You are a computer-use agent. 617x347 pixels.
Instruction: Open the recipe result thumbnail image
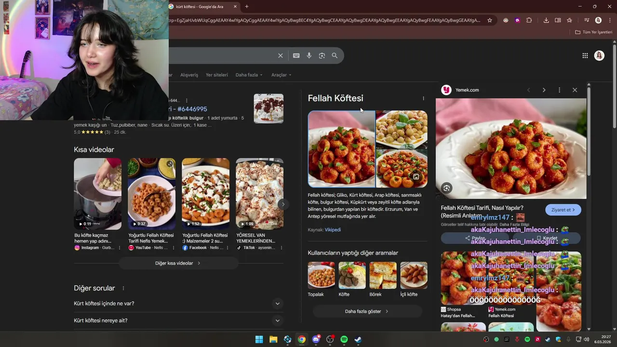268,108
